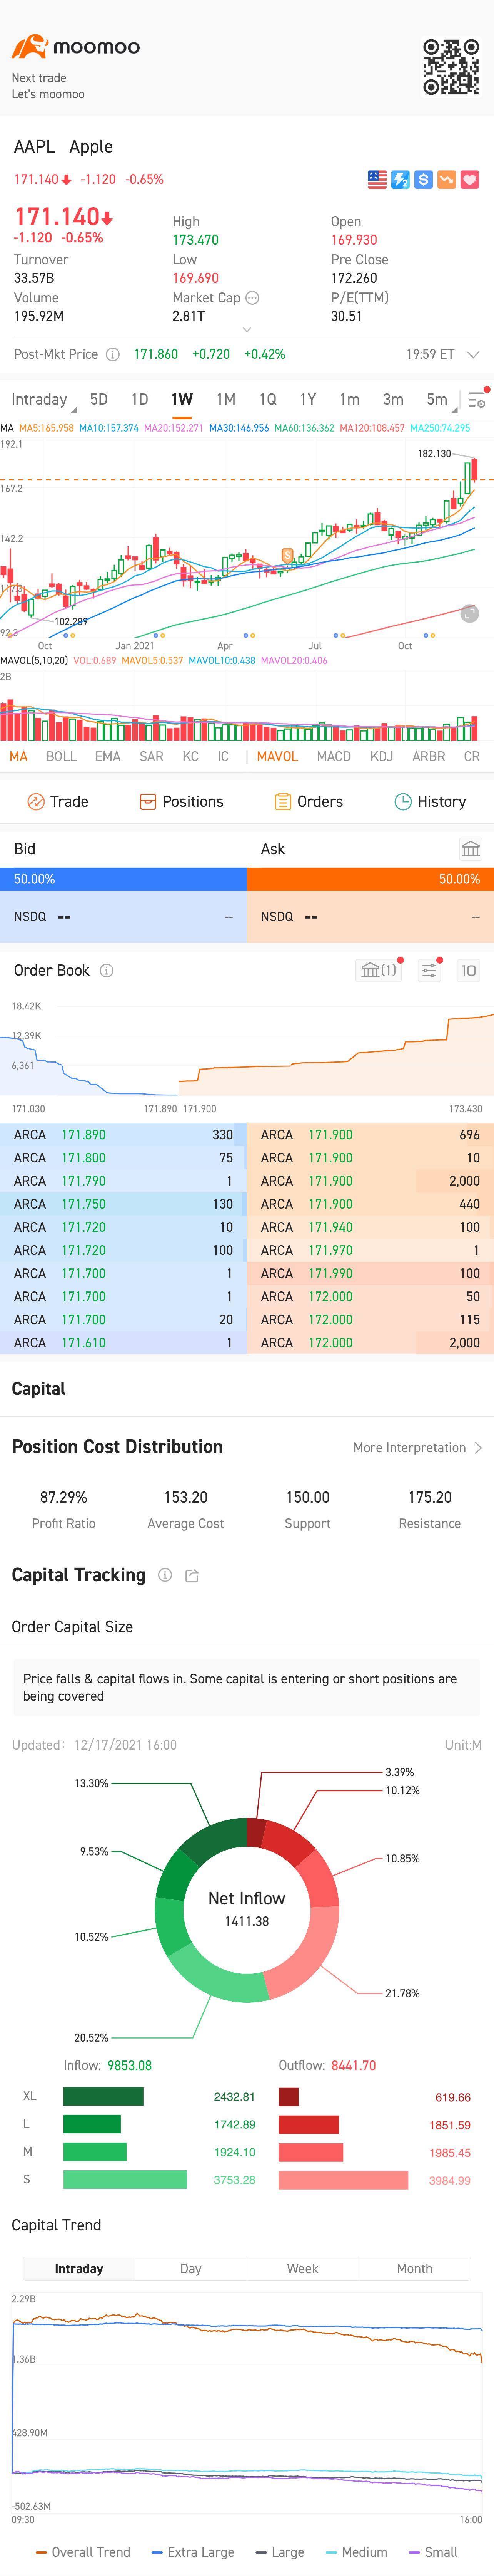Select the 5D chart period
The image size is (494, 2576).
[x=99, y=399]
